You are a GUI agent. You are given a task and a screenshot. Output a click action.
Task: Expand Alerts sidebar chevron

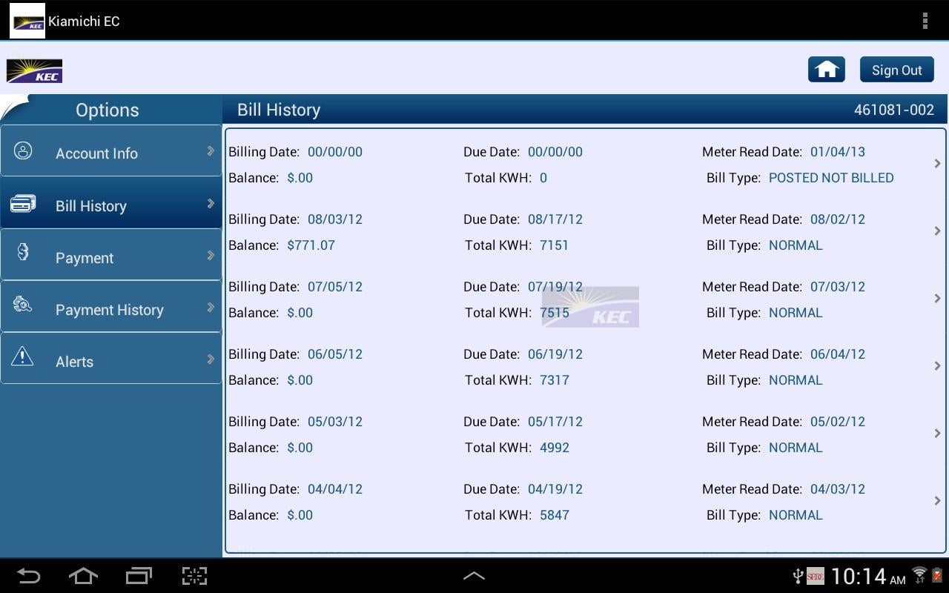pos(211,359)
